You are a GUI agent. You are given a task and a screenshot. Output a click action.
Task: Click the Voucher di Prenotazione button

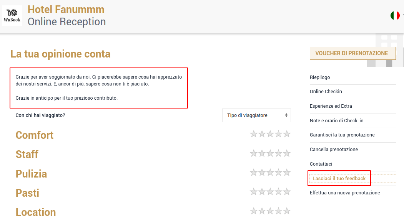pyautogui.click(x=353, y=53)
